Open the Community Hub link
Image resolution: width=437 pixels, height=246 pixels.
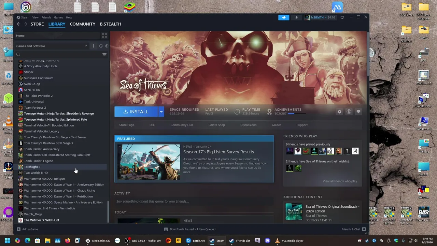[182, 125]
